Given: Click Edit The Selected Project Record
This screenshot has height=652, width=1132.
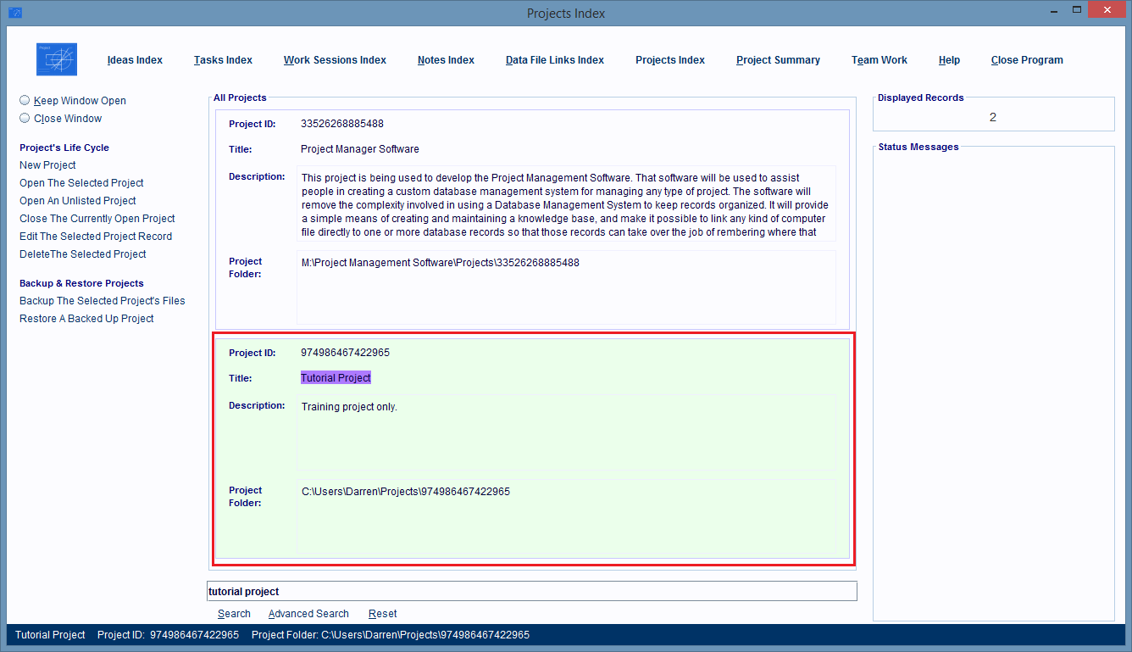Looking at the screenshot, I should 96,237.
